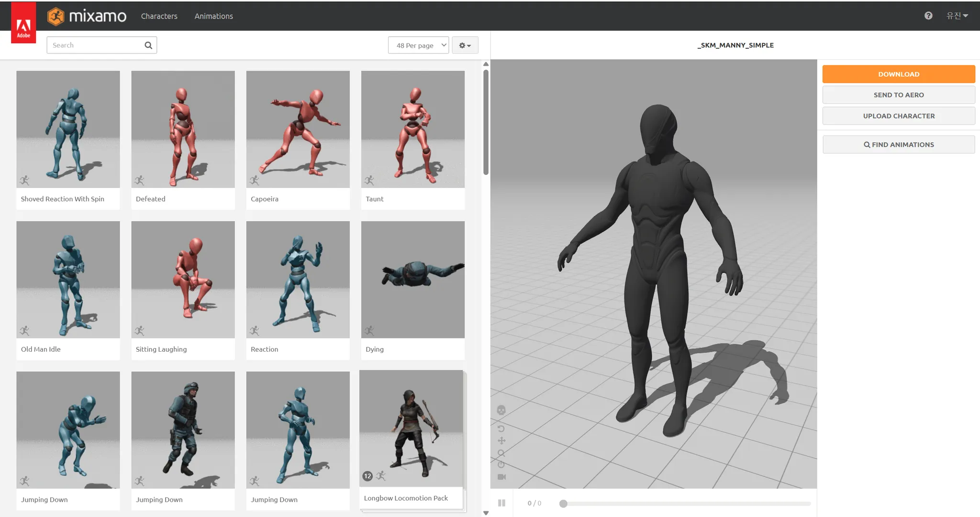Open the user account dropdown menu
Viewport: 980px width, 517px height.
point(957,16)
